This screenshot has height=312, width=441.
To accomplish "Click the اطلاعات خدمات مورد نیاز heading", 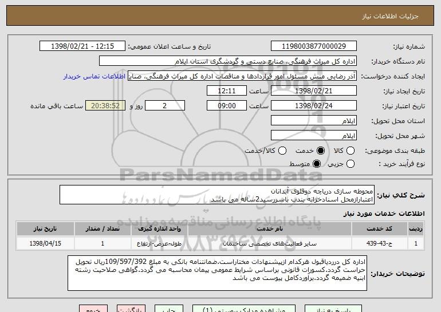I will [384, 214].
